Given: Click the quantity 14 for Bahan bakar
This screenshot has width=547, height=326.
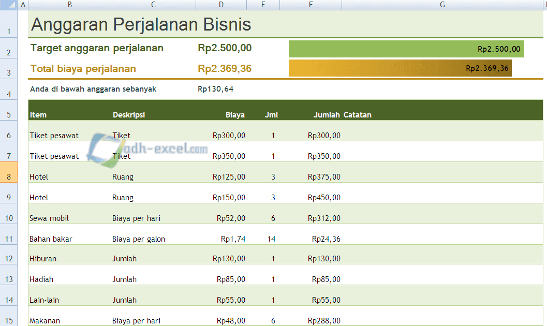Looking at the screenshot, I should click(x=272, y=239).
